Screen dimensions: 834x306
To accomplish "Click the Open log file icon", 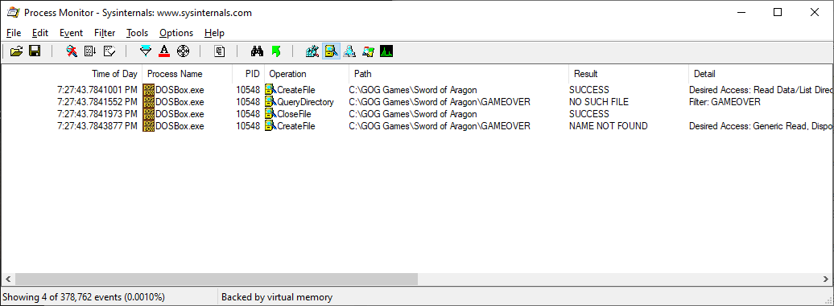I will 16,51.
